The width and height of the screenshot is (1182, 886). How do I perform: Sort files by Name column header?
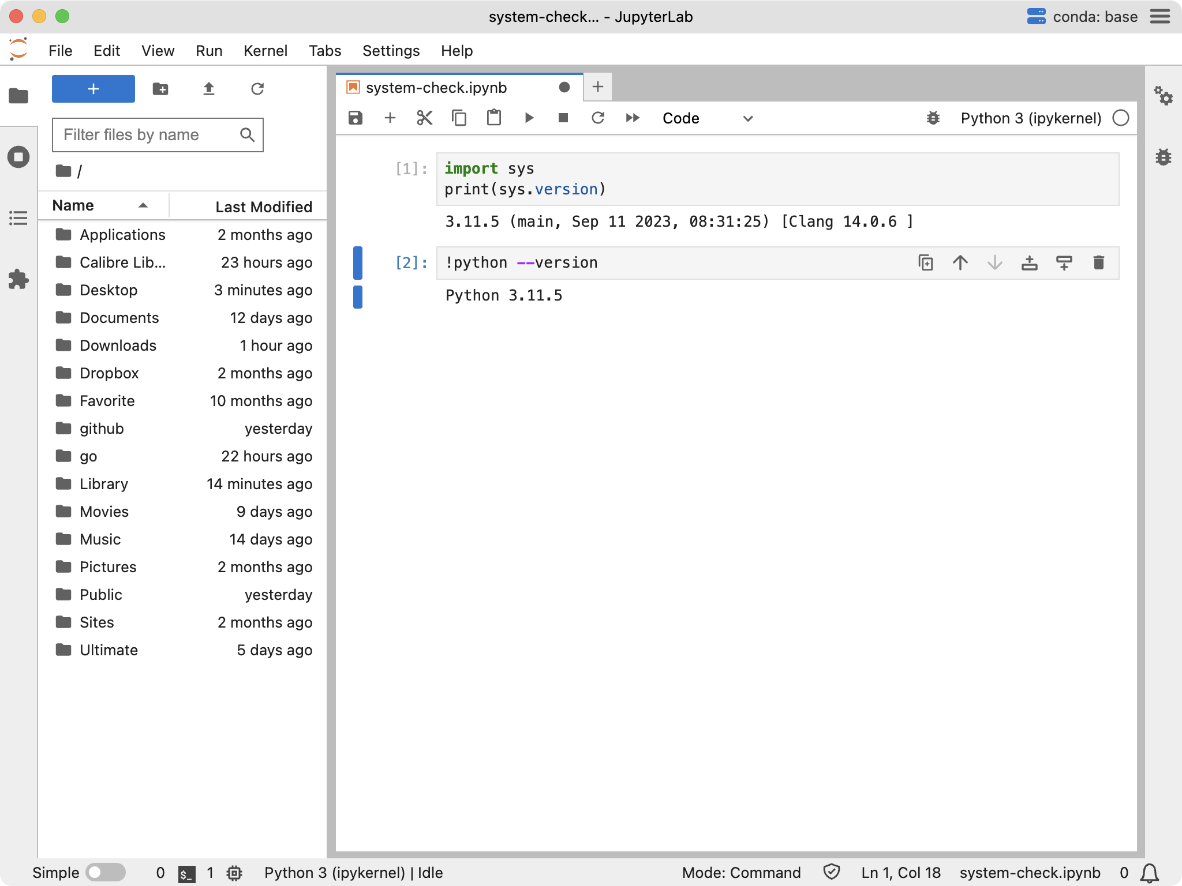click(x=73, y=206)
